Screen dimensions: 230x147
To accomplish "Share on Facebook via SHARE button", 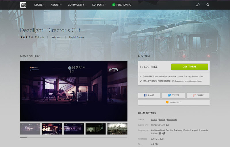I will (149, 95).
